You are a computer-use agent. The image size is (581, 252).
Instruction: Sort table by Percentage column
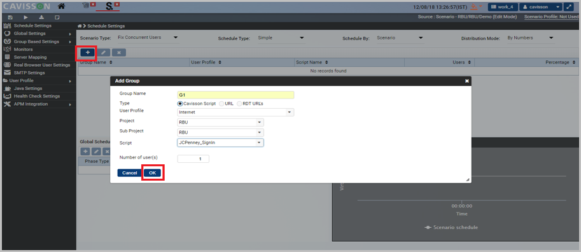[573, 62]
